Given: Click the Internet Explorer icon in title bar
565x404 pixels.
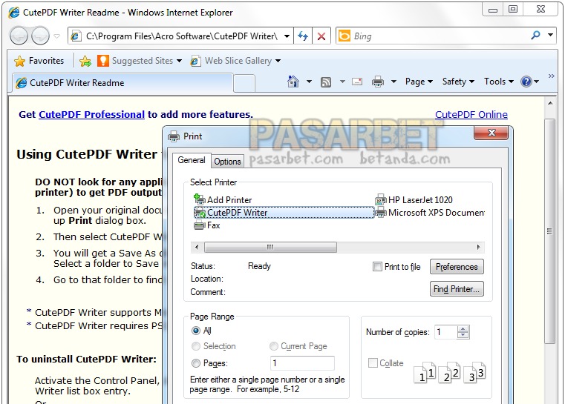Looking at the screenshot, I should point(13,13).
